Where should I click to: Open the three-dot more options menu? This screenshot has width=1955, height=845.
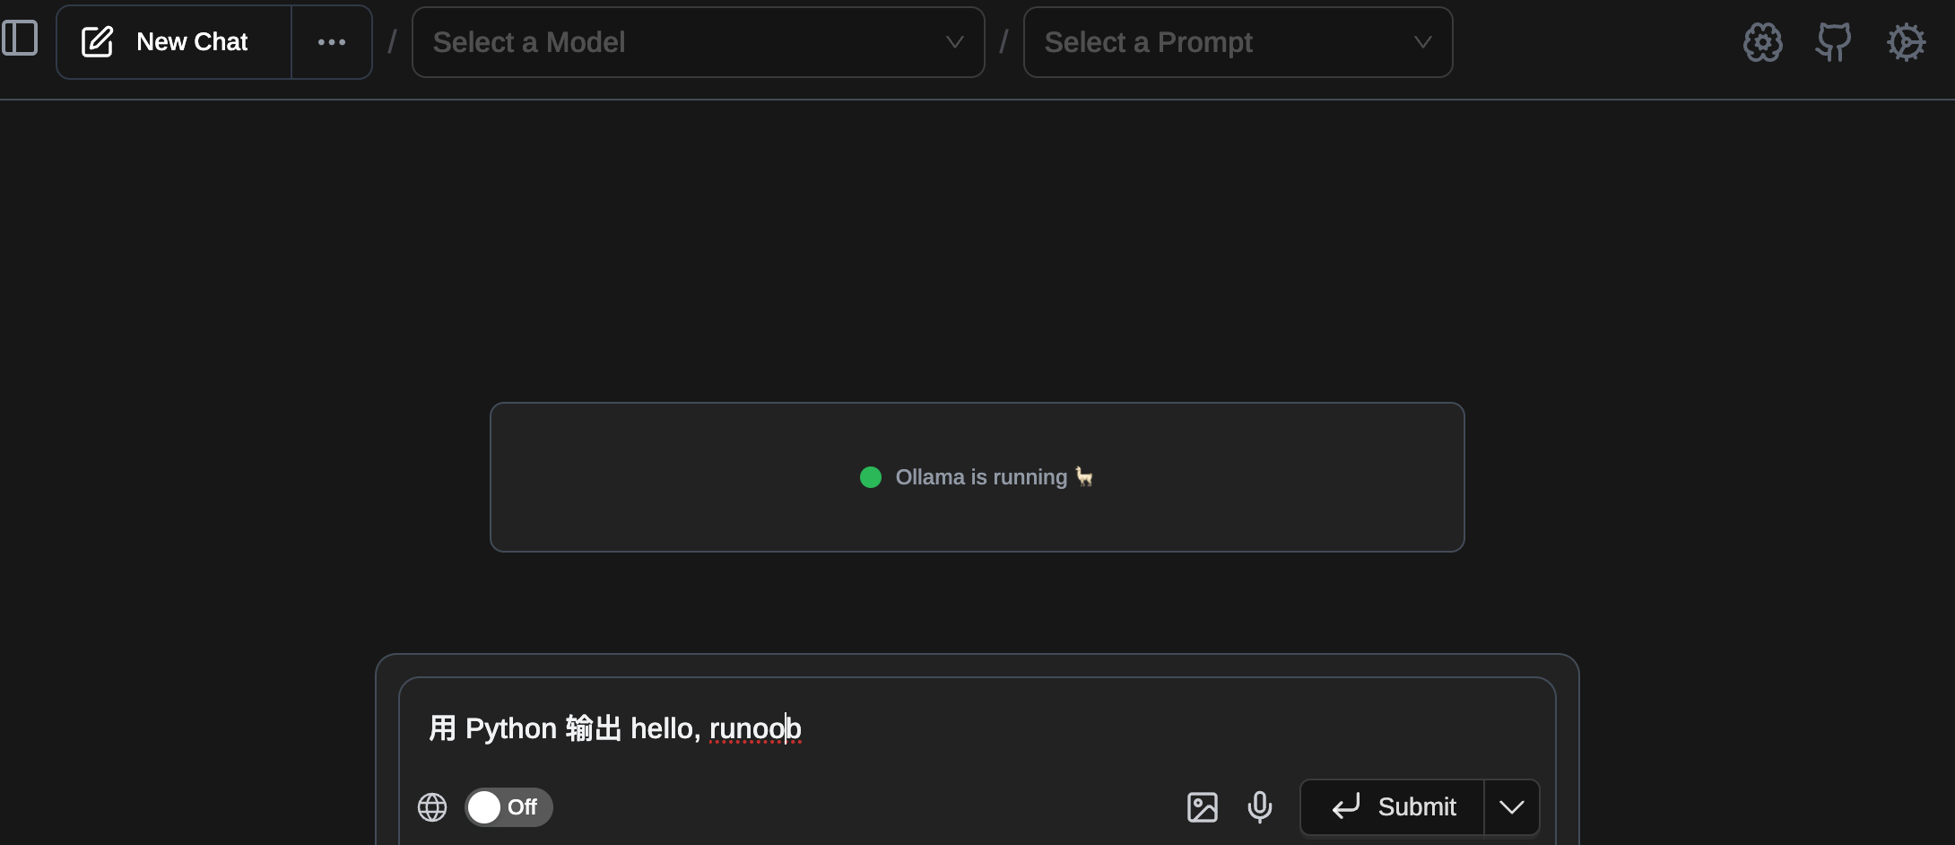[332, 42]
